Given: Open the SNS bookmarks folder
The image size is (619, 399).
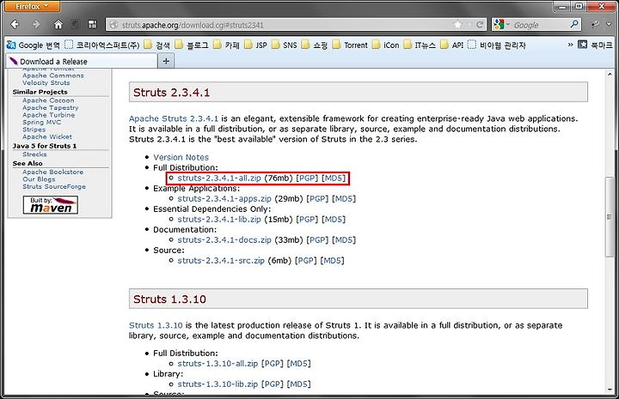Looking at the screenshot, I should click(285, 45).
